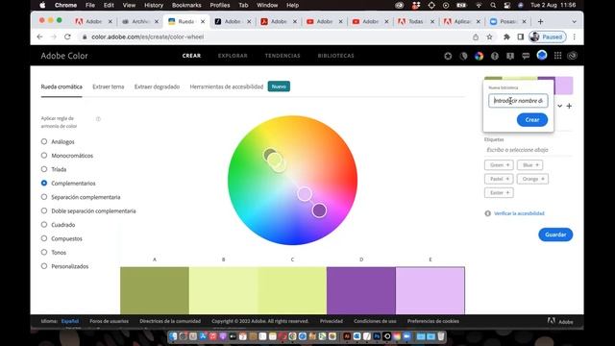
Task: Open the Trash in the dock
Action: 441,336
